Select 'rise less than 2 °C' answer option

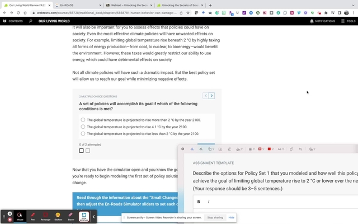[83, 134]
